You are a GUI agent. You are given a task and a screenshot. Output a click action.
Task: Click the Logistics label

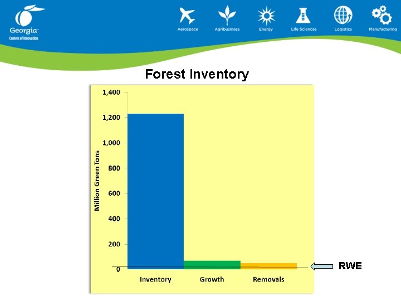pyautogui.click(x=343, y=29)
